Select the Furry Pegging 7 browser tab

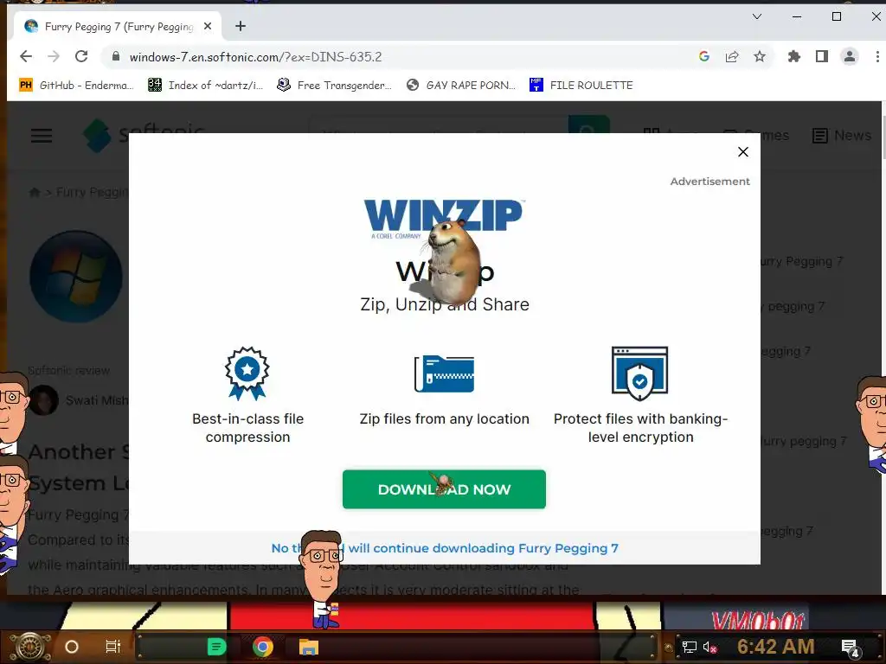point(118,26)
